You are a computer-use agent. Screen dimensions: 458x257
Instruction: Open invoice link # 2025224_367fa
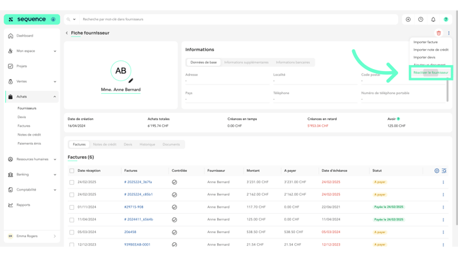point(138,182)
